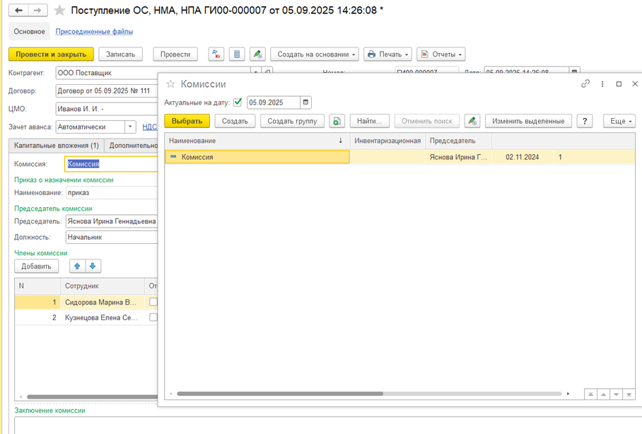
Task: Click the Провести button
Action: click(175, 54)
